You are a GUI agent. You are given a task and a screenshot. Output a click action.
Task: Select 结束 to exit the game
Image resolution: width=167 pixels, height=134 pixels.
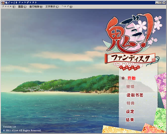pos(130,120)
